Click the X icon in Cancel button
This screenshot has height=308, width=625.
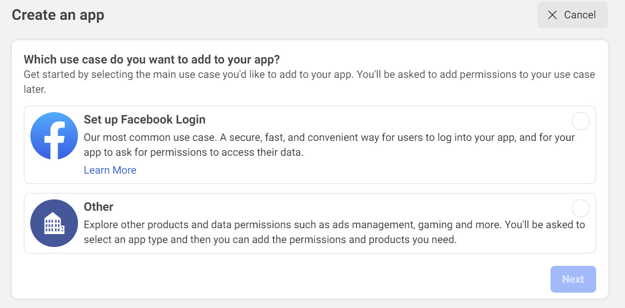tap(552, 15)
